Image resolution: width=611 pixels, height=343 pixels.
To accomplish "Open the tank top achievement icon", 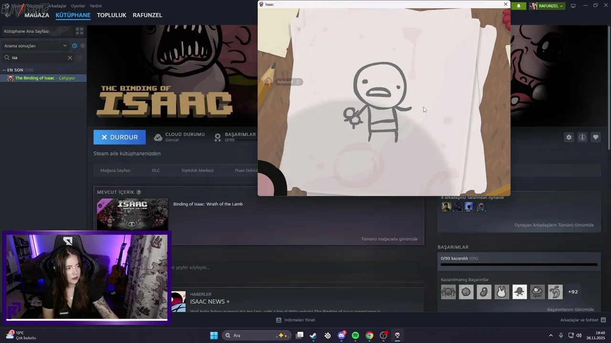I will pos(502,292).
